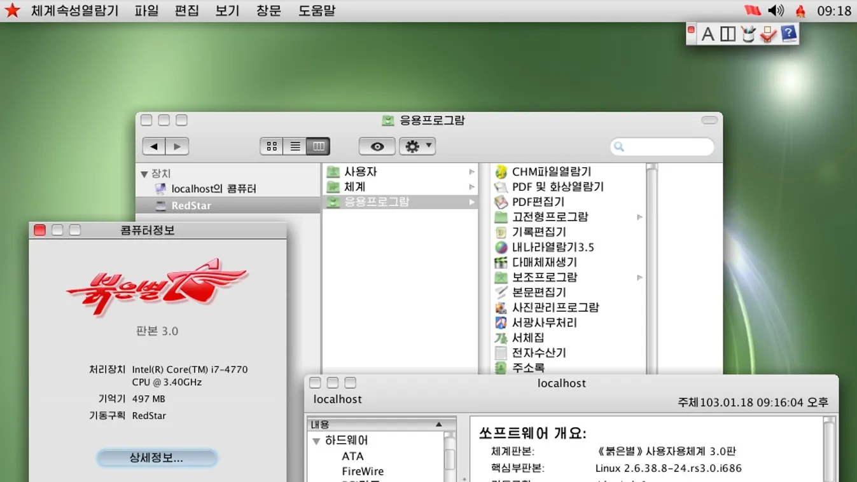Click the file manager search field
Image resolution: width=857 pixels, height=482 pixels.
pyautogui.click(x=662, y=147)
